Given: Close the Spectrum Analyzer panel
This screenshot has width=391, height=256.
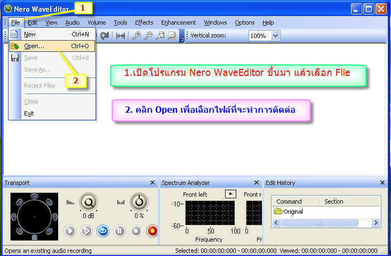Looking at the screenshot, I should 257,183.
